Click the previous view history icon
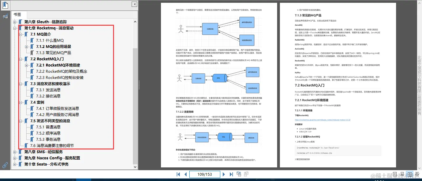This screenshot has width=422, height=181. pos(239,174)
